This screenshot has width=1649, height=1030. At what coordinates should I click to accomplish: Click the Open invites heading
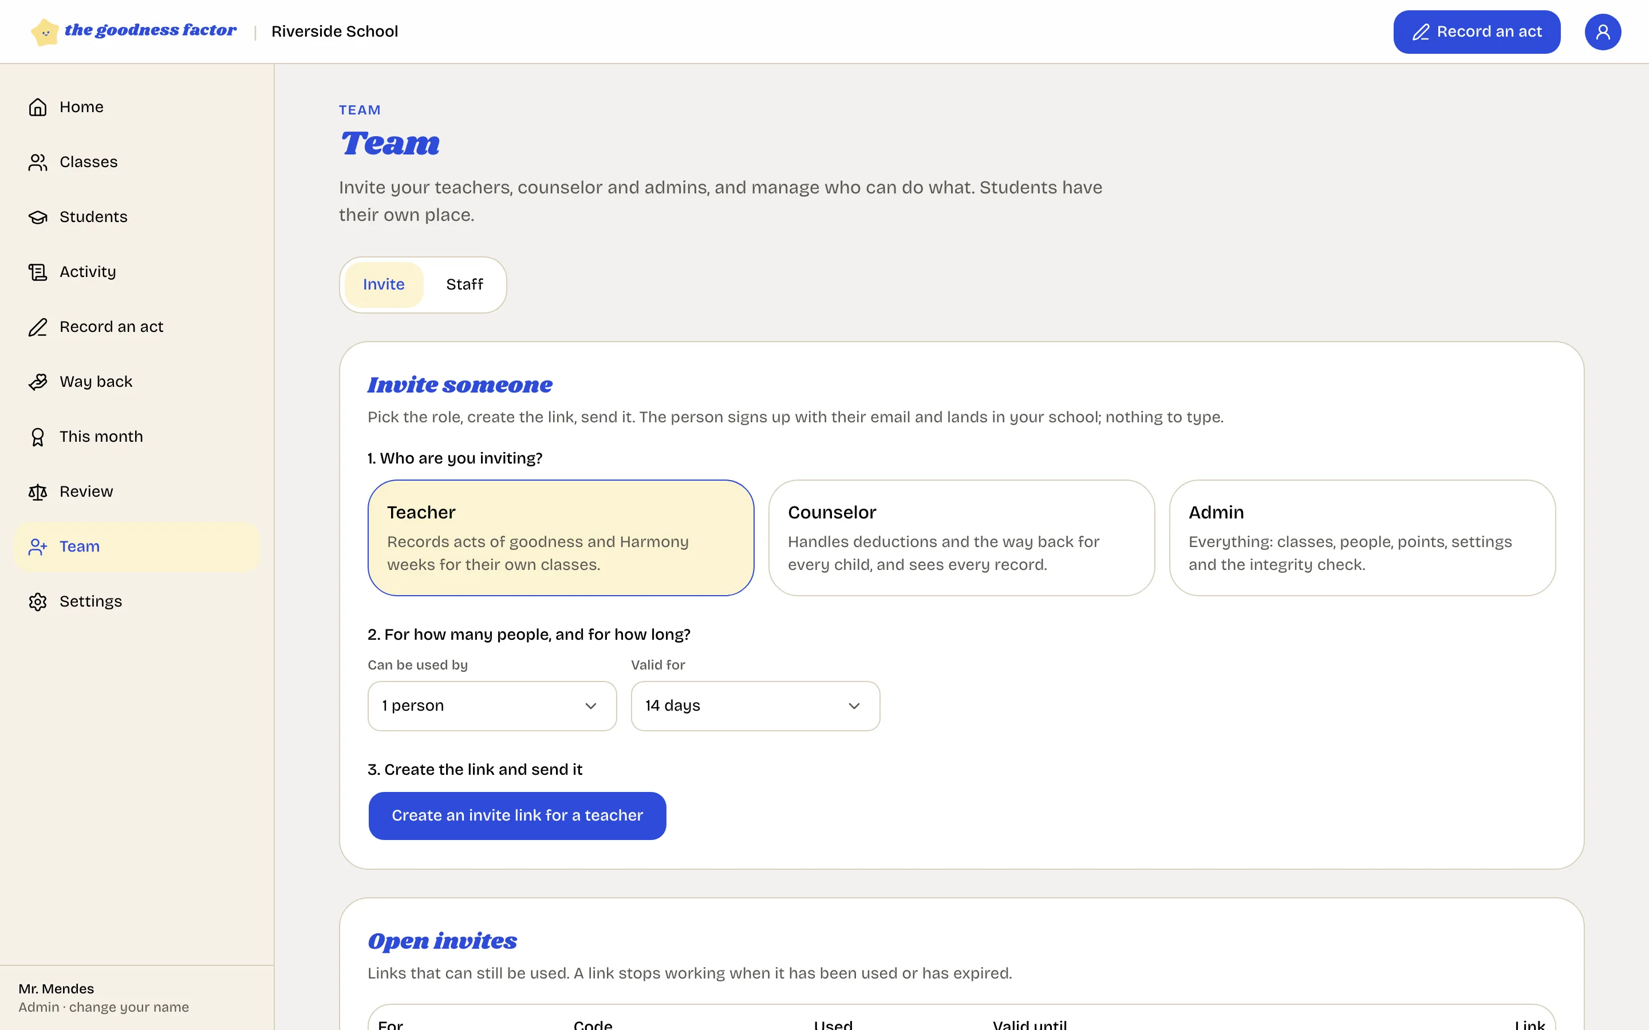click(x=442, y=941)
